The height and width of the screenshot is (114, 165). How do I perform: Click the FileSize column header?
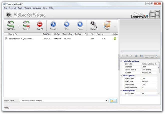[x=57, y=34]
